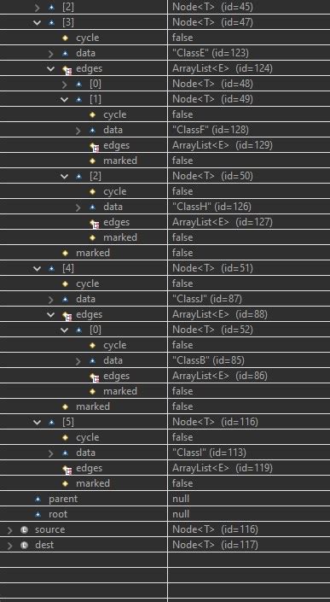Click the dest local variable icon
330x602 pixels.
pyautogui.click(x=24, y=545)
